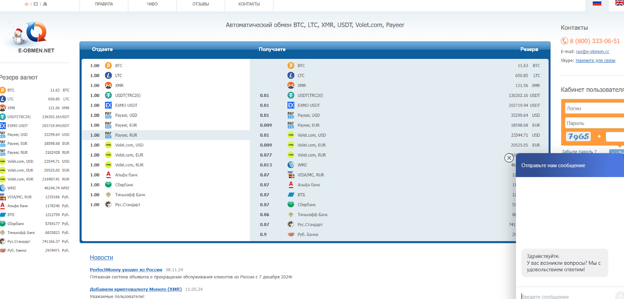Switch to English language flag
This screenshot has height=299, width=624.
(619, 3)
